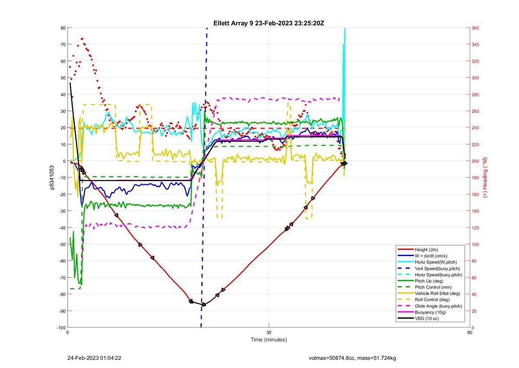Image resolution: width=519 pixels, height=368 pixels.
Task: Click the left axis label 'p5341053'
Action: point(52,177)
